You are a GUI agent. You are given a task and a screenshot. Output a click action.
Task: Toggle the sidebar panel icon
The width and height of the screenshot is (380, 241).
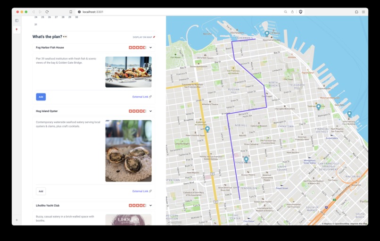(x=17, y=21)
